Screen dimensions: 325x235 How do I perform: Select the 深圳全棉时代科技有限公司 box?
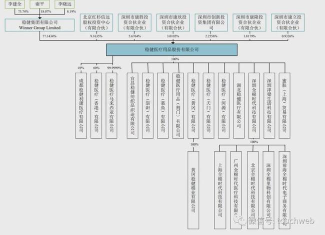(x=254, y=105)
